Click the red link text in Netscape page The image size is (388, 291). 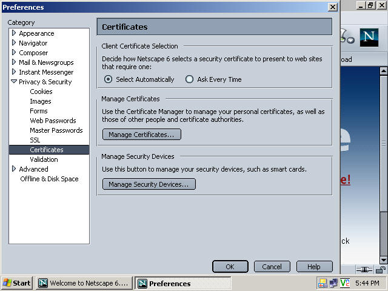click(346, 179)
